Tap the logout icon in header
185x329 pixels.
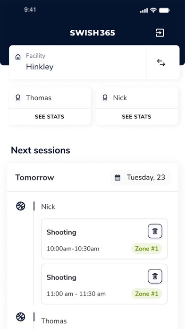[x=160, y=33]
